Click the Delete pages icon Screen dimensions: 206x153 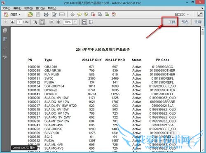click(x=93, y=14)
